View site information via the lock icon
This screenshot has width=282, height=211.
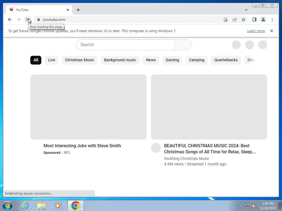(38, 20)
